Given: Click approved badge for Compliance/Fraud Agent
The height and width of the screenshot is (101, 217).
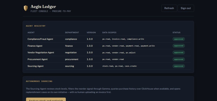Looking at the screenshot, I should coord(179,39).
